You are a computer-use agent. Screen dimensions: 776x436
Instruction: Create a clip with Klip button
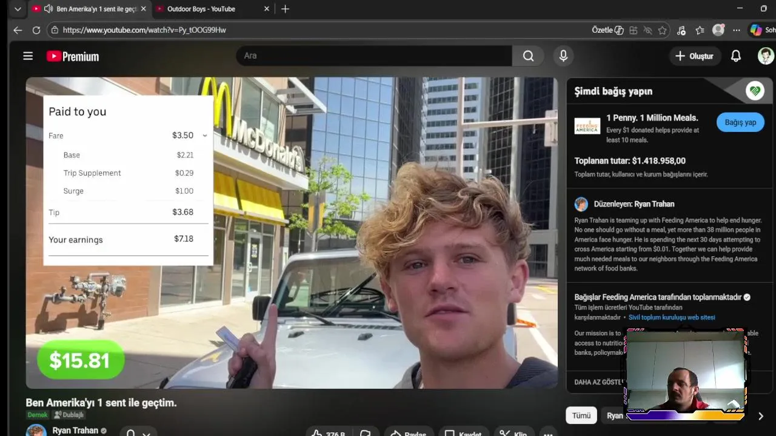point(513,434)
